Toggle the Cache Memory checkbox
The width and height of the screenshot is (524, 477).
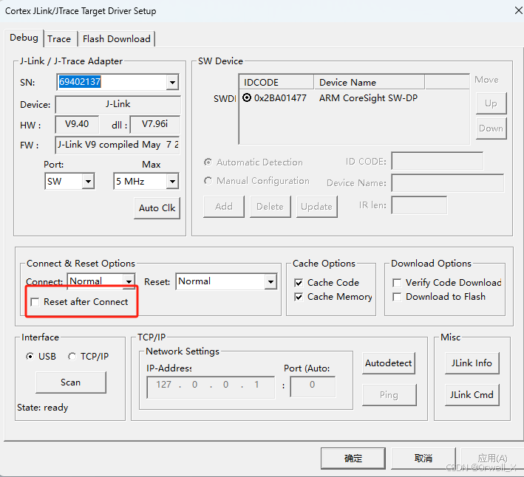coord(299,297)
